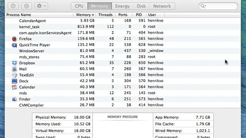This screenshot has height=138, width=246.
Task: Click the Calendar process icon
Action: point(15,87)
